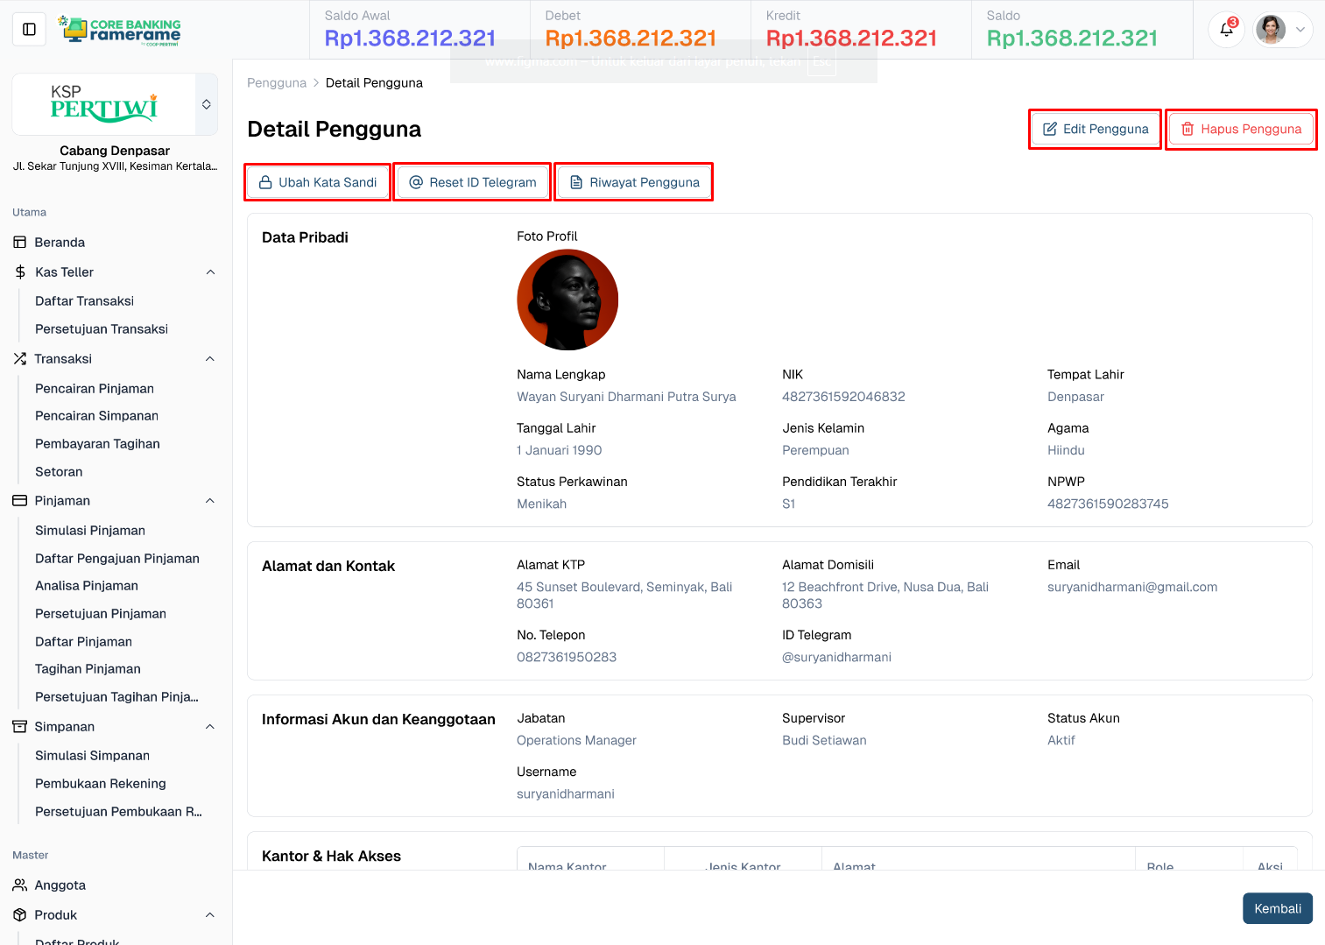This screenshot has height=945, width=1325.
Task: Click the Foto Profil photo
Action: [x=567, y=299]
